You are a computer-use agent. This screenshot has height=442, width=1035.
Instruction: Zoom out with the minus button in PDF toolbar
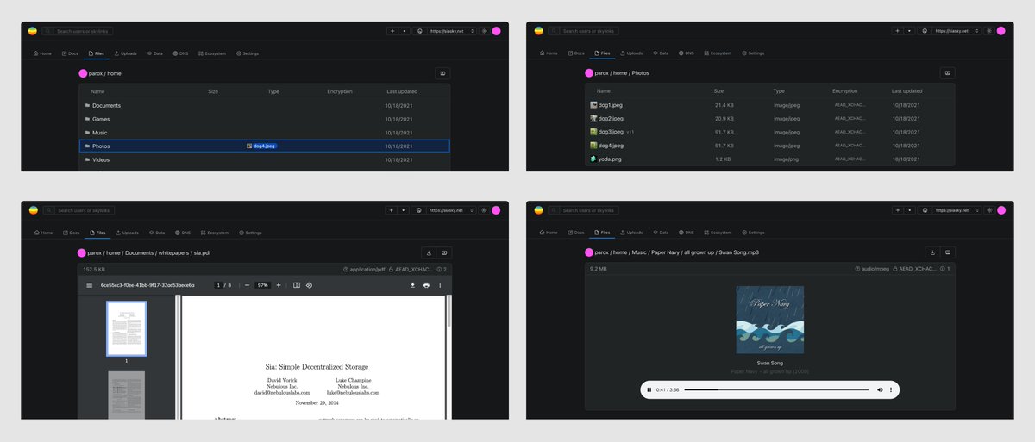click(247, 285)
